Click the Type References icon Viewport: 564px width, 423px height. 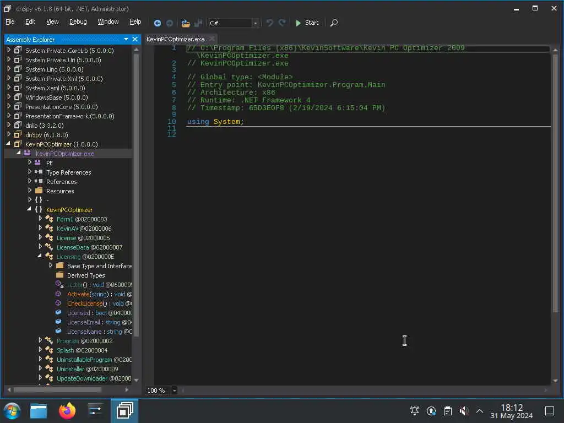coord(39,172)
